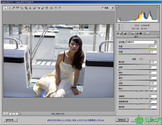Viewport: 162px width, 125px height.
Task: Open Camera Raw preferences list icon
Action: click(51, 8)
